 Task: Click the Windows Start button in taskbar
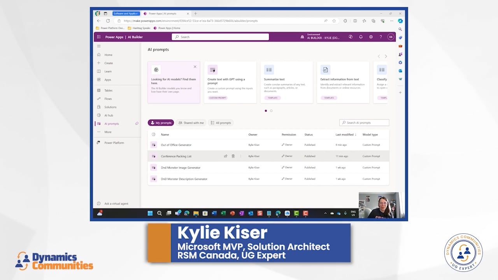click(150, 213)
